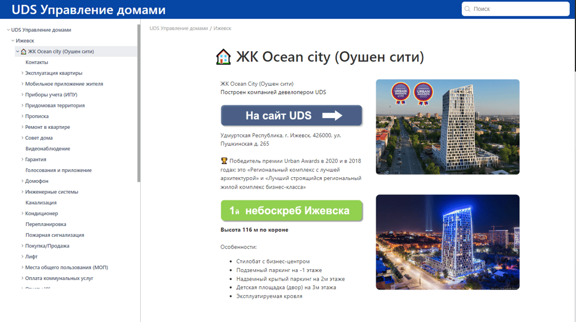Expand the Лифт chevron
The height and width of the screenshot is (322, 576).
pos(22,257)
